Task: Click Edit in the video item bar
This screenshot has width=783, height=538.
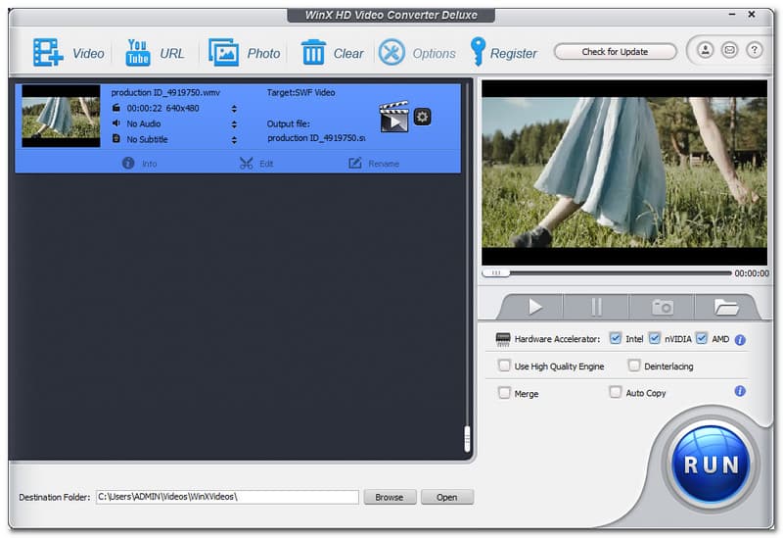Action: 256,164
